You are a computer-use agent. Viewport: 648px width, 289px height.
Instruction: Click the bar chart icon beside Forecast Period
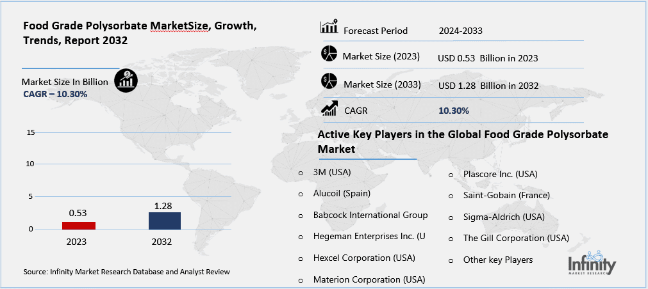coord(329,26)
